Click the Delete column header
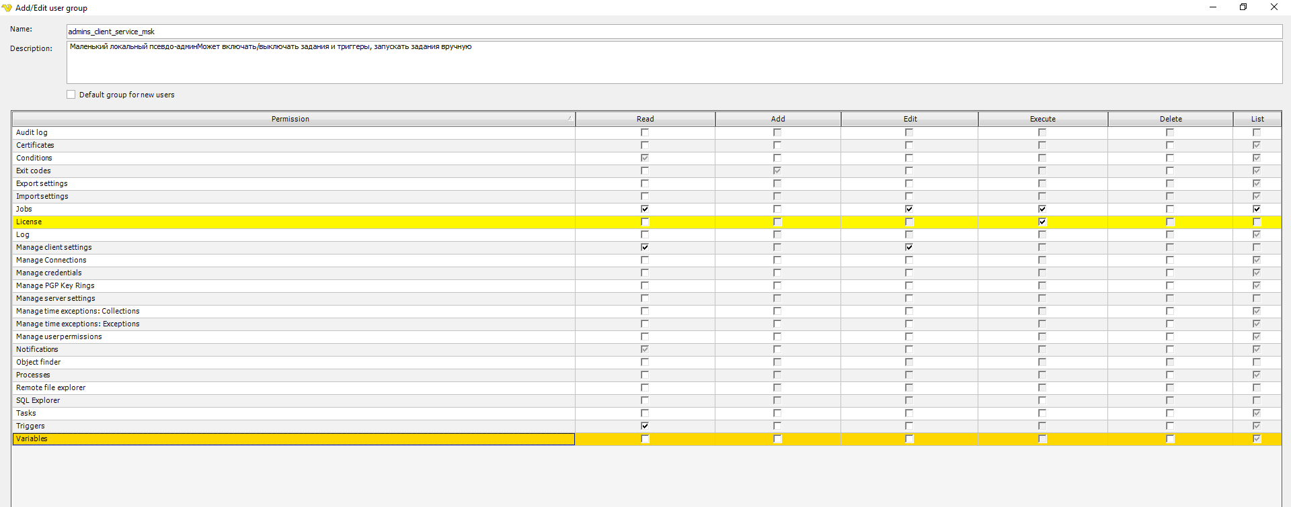Screen dimensions: 1291x507 coord(1170,119)
